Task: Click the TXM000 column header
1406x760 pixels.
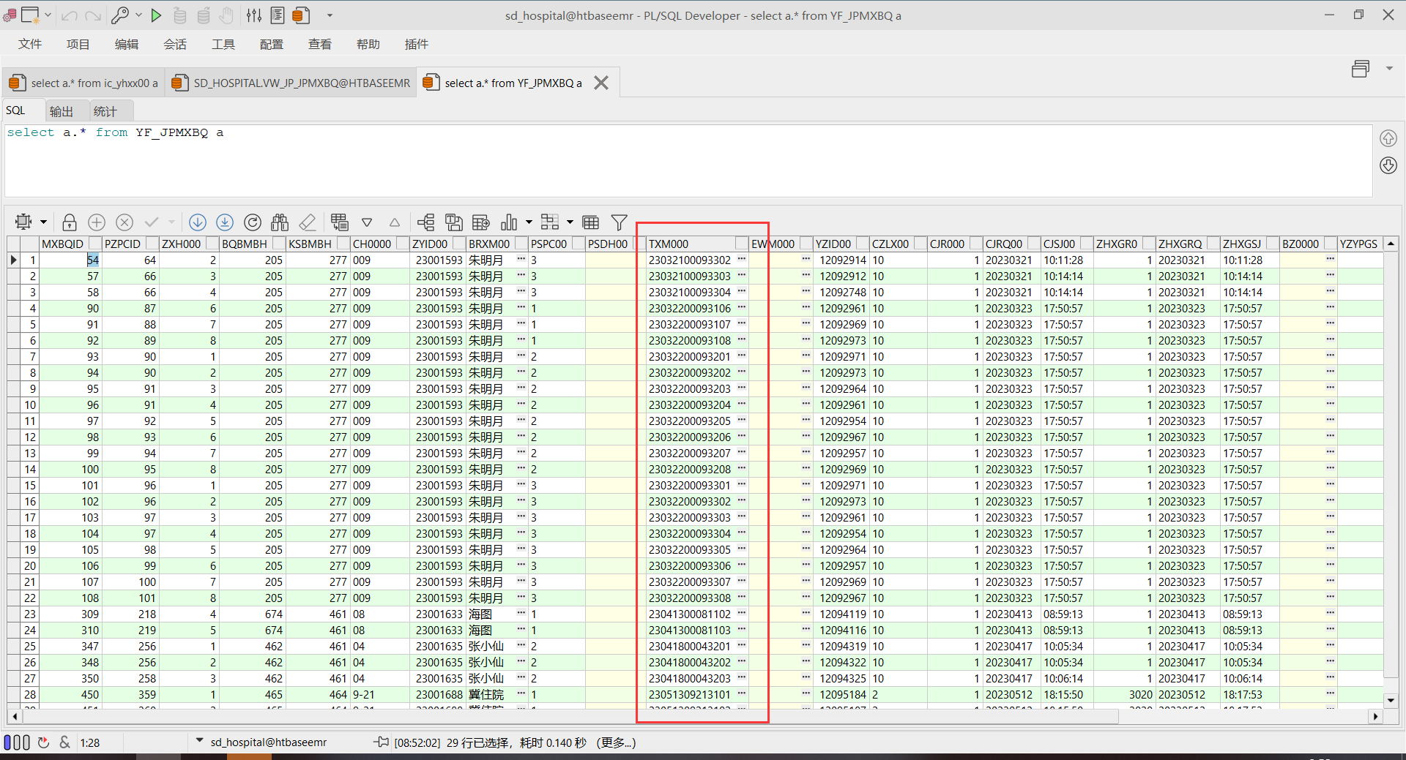Action: (x=669, y=244)
